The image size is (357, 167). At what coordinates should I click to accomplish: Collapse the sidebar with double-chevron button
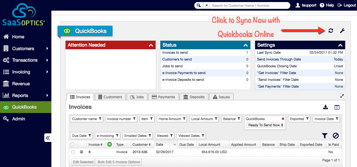pyautogui.click(x=48, y=138)
